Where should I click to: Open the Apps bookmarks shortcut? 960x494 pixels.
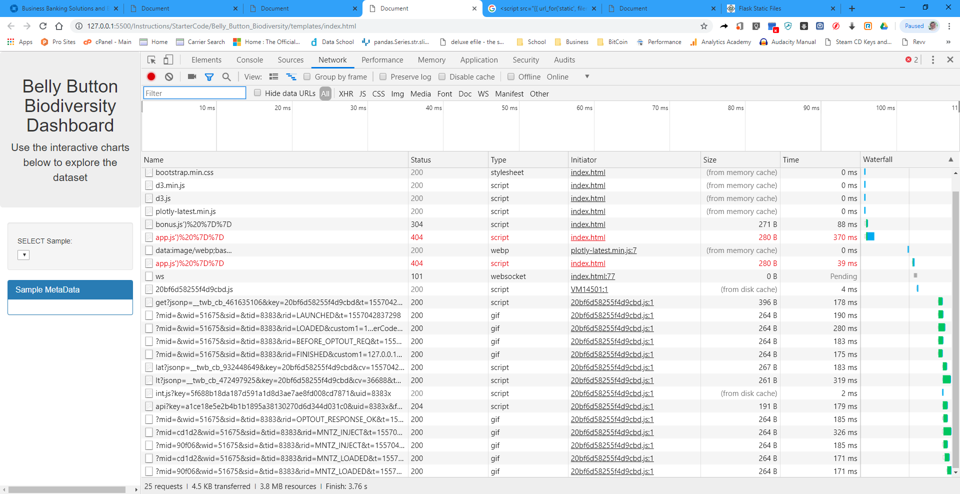coord(20,42)
